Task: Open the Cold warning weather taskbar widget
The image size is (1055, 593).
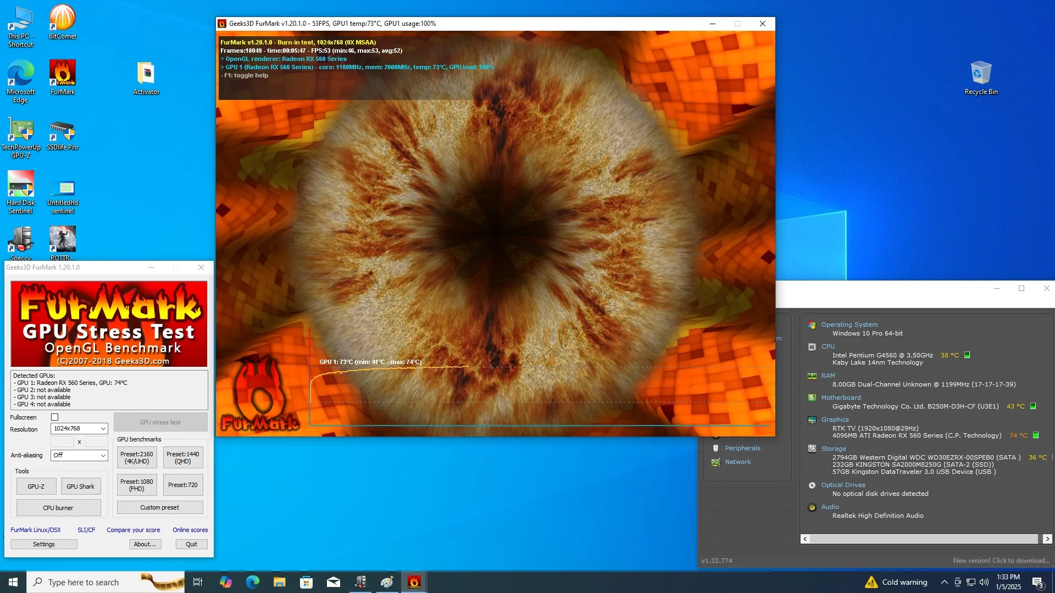Action: (x=896, y=582)
